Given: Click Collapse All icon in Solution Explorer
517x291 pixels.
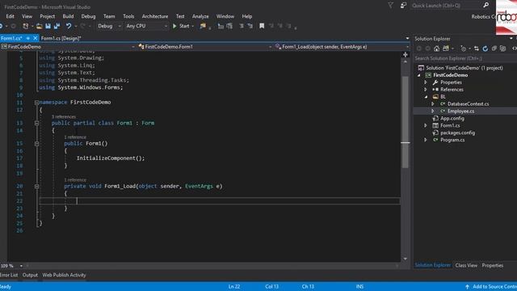Looking at the screenshot, I should [494, 48].
